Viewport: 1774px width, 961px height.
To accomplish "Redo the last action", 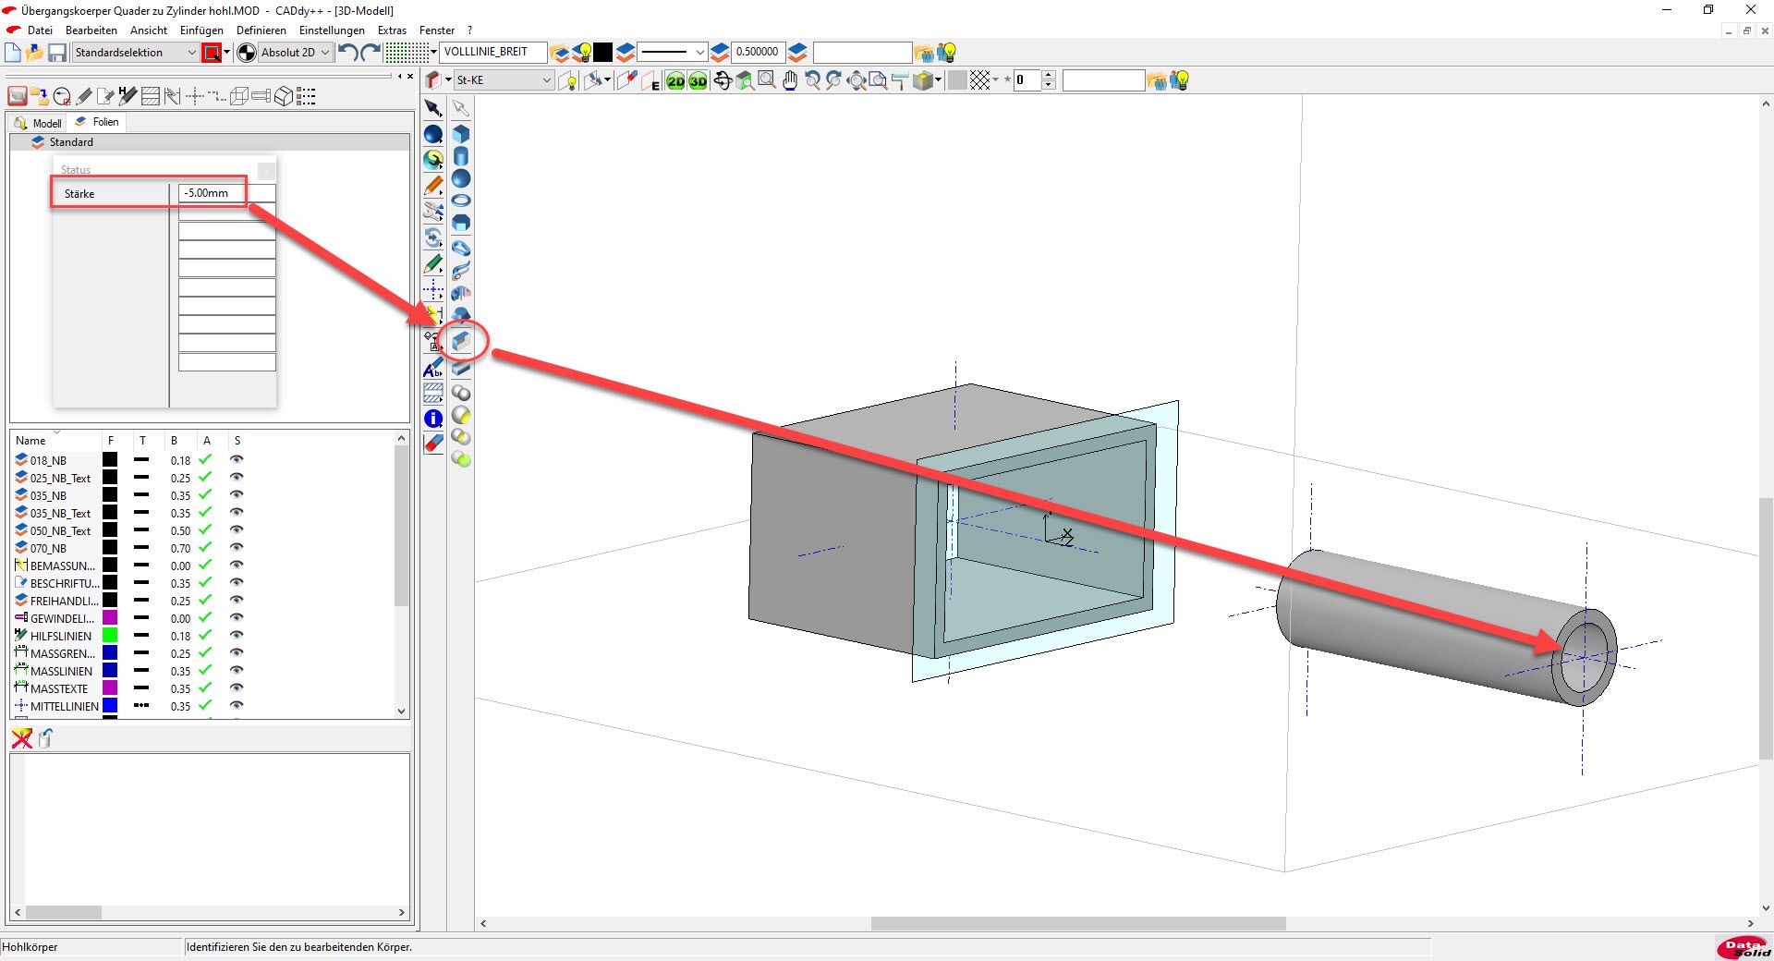I will point(371,53).
